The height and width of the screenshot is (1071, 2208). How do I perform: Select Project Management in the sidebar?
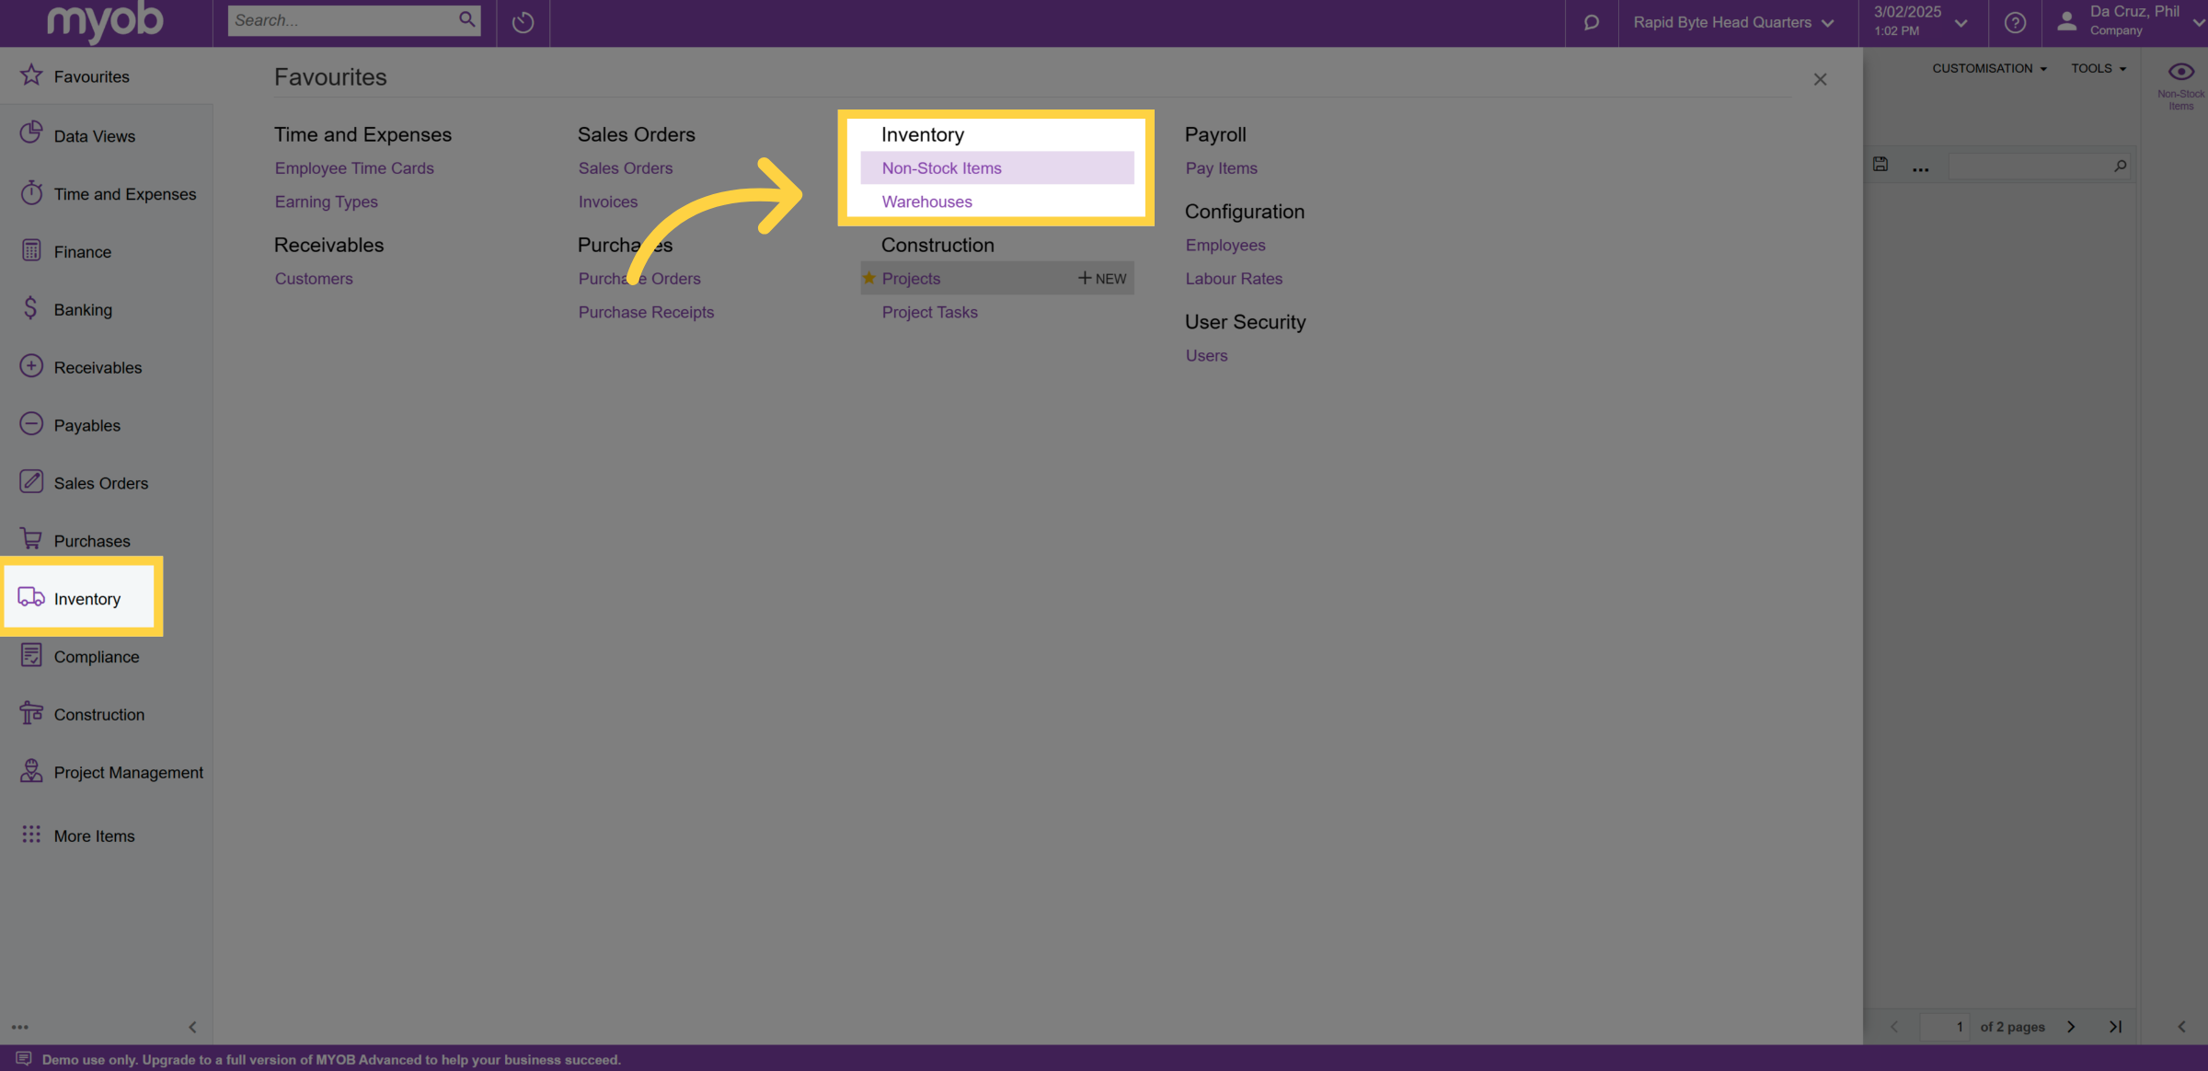pos(128,773)
